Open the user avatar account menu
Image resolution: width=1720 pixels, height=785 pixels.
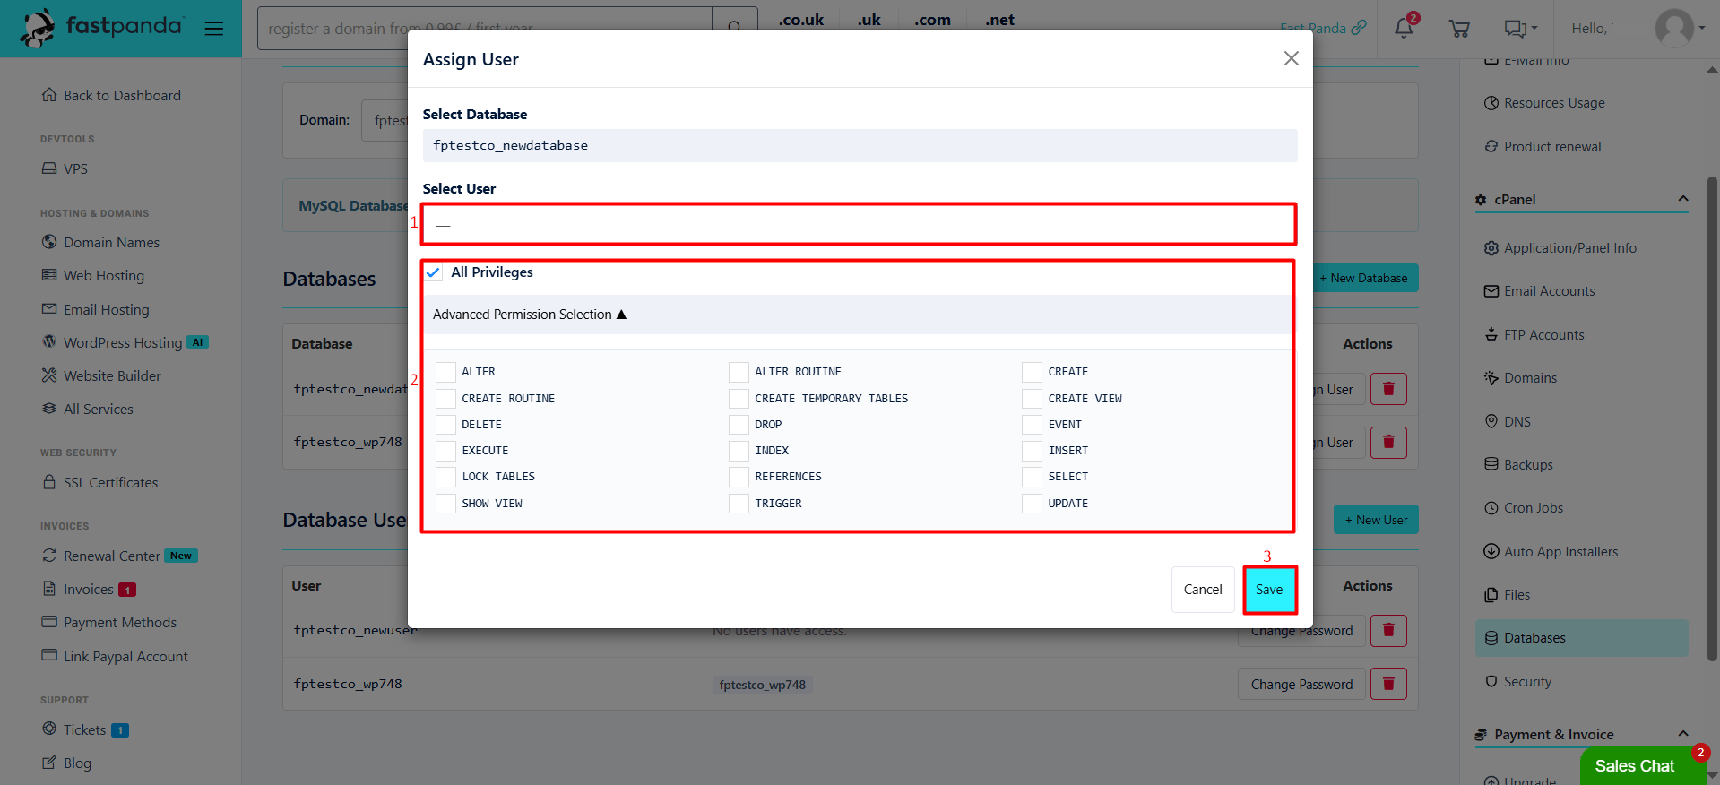pos(1680,28)
